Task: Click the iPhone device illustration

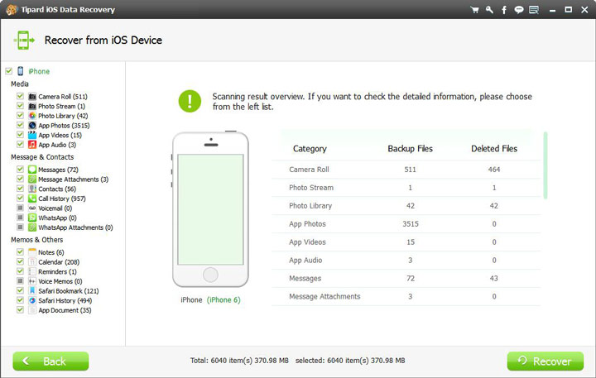Action: [x=210, y=209]
